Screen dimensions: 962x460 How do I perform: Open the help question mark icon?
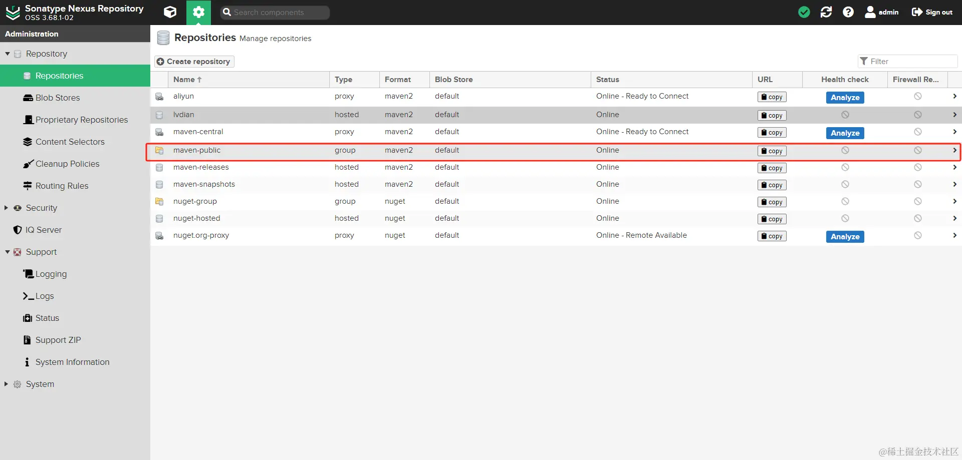tap(848, 12)
